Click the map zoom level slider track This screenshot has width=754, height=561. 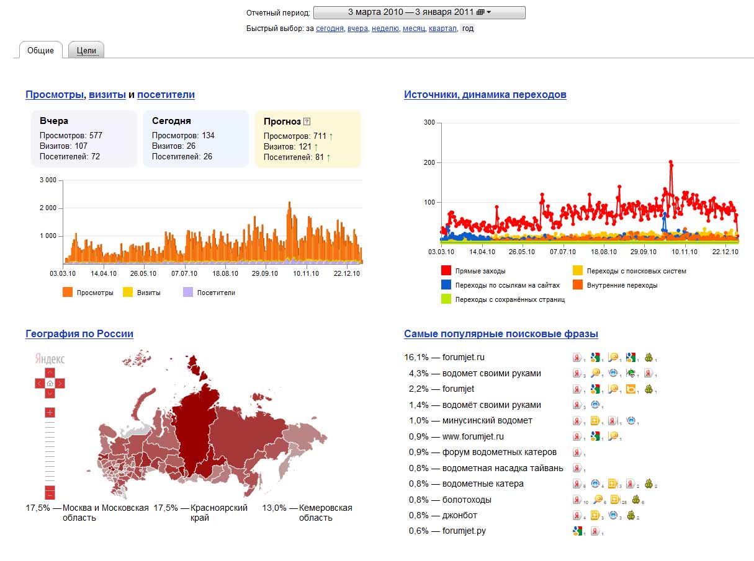pos(50,453)
